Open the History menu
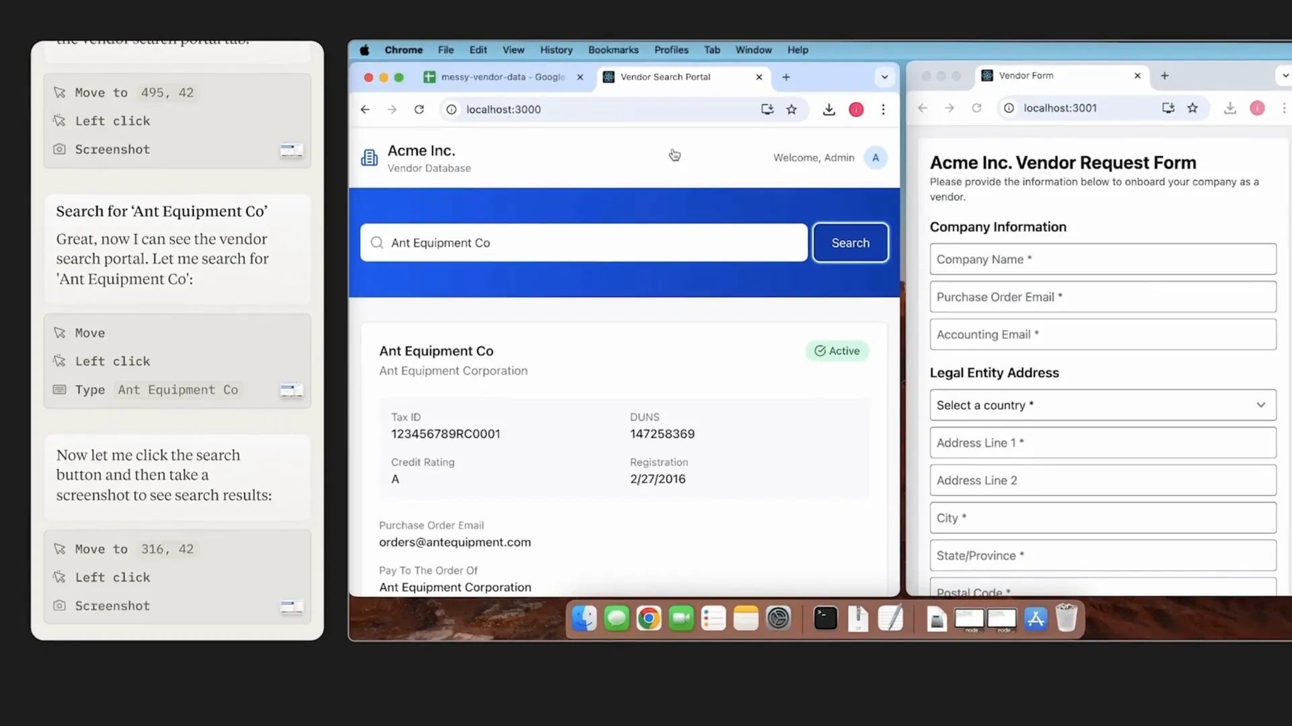 pos(556,50)
